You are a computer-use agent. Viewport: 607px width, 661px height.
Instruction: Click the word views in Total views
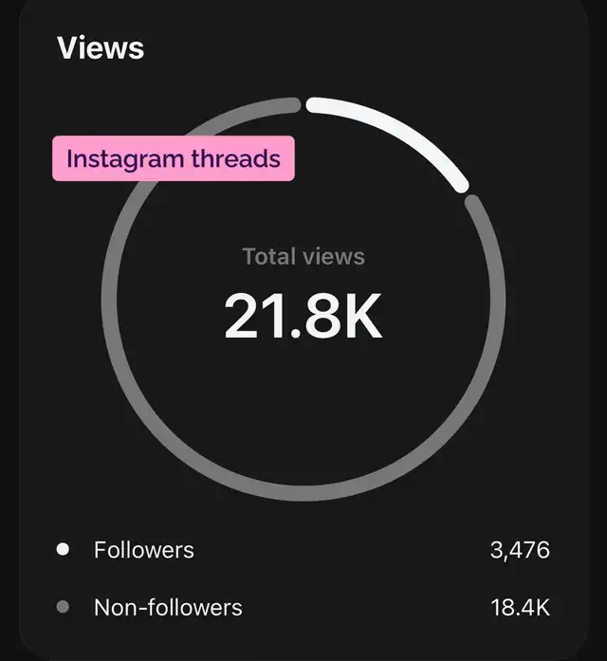pos(333,256)
